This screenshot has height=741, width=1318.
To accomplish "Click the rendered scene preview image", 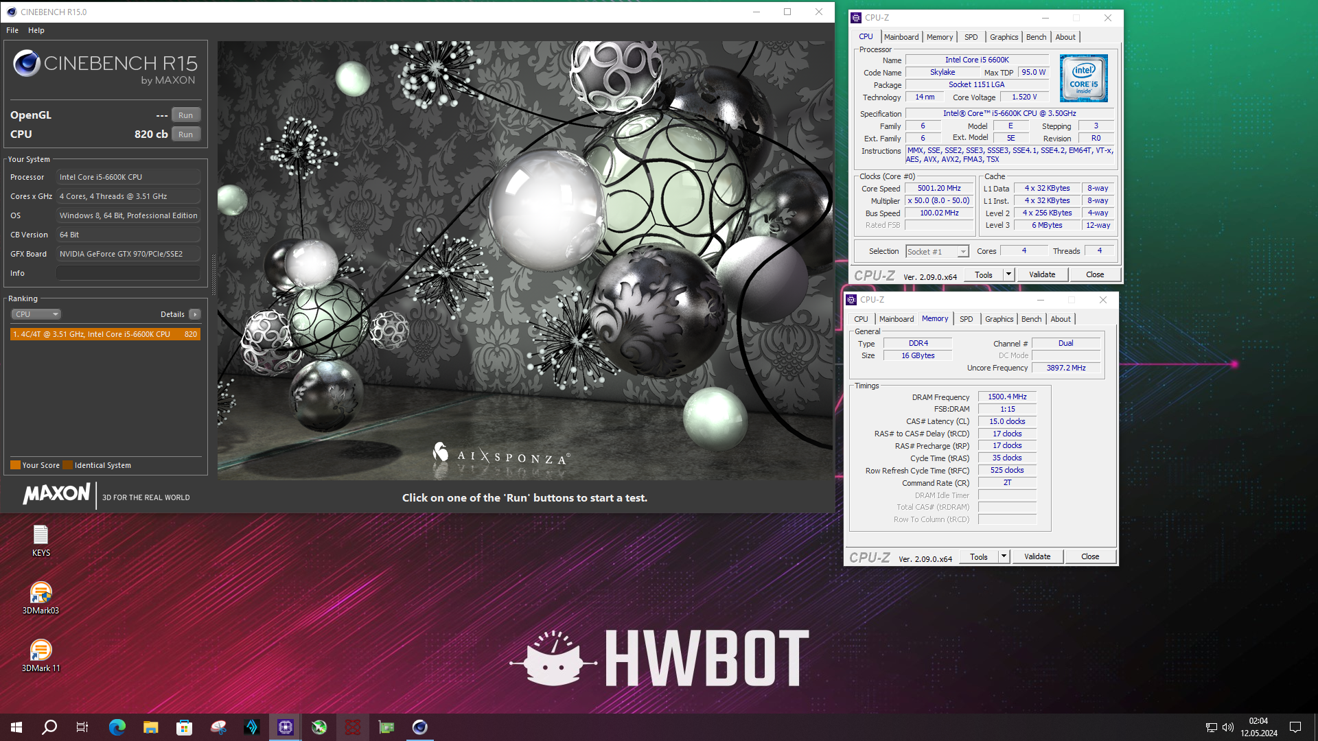I will click(x=525, y=260).
